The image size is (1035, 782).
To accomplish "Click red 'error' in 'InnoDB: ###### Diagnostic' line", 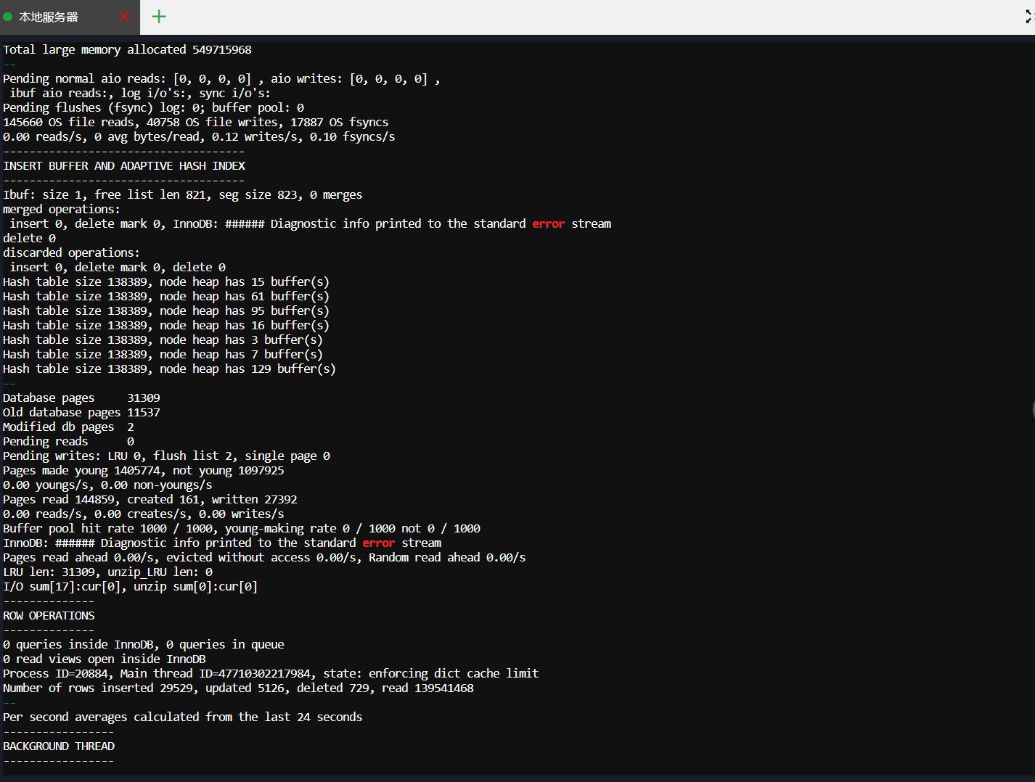I will pyautogui.click(x=378, y=543).
